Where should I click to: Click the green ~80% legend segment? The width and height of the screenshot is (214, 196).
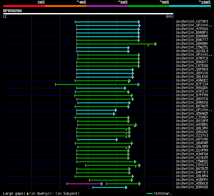[148, 6]
